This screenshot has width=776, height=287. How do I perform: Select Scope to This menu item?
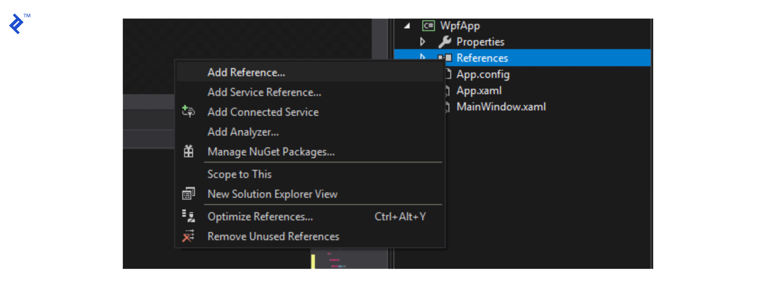click(239, 174)
